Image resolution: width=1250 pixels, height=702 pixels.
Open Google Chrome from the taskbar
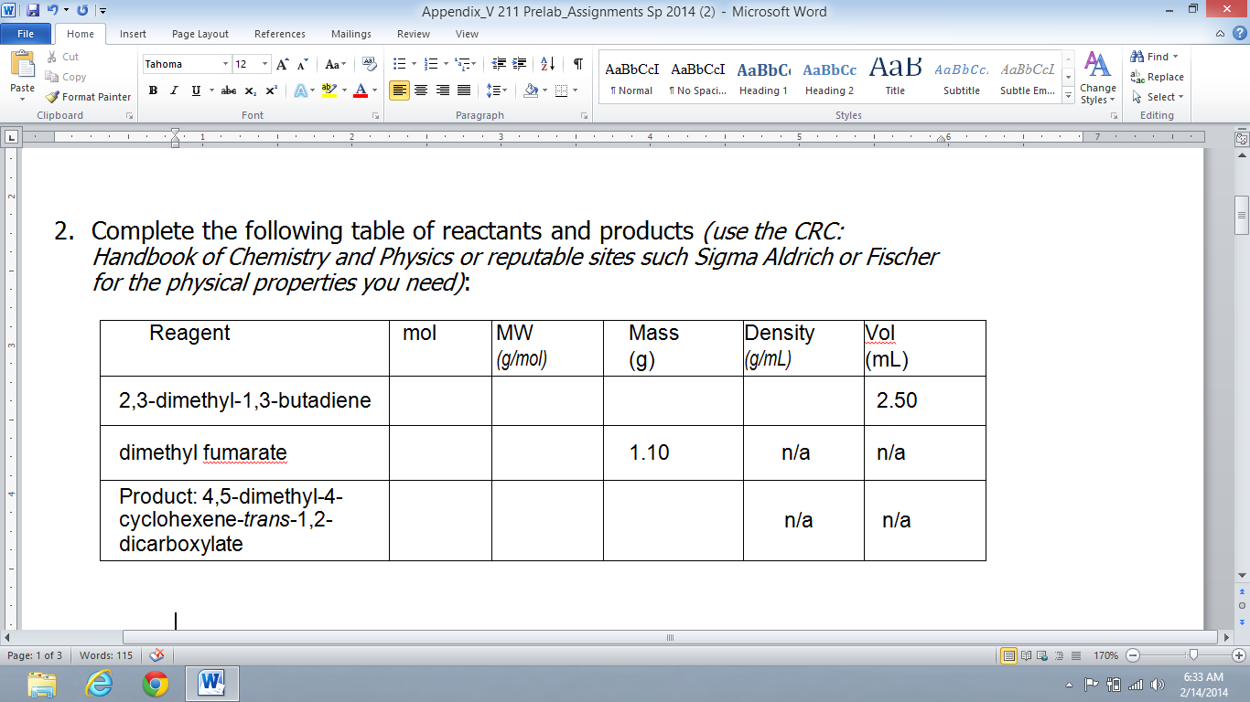pos(156,683)
